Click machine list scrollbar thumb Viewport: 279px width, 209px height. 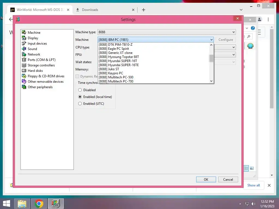click(x=211, y=58)
